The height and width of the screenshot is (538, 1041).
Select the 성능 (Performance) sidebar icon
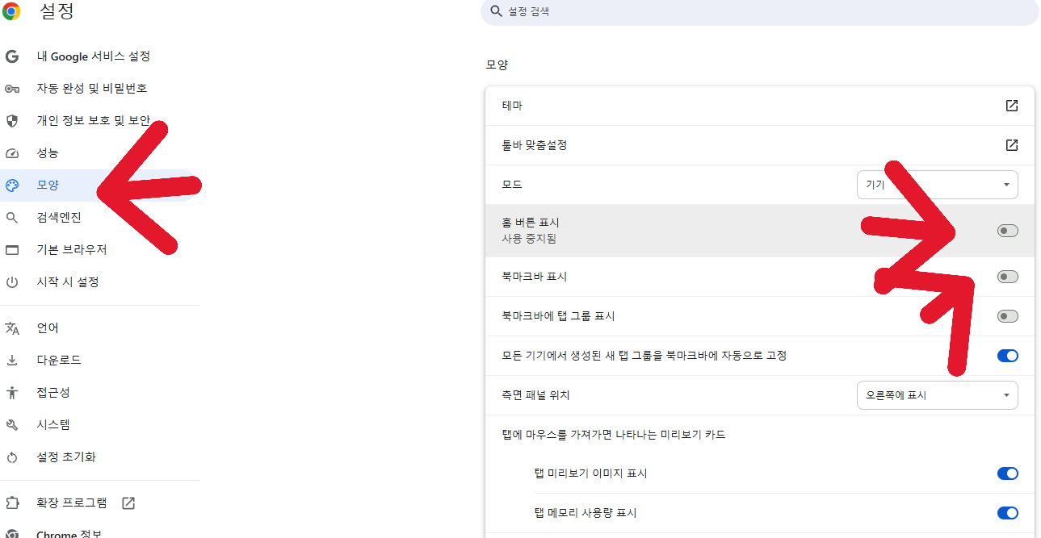[12, 152]
